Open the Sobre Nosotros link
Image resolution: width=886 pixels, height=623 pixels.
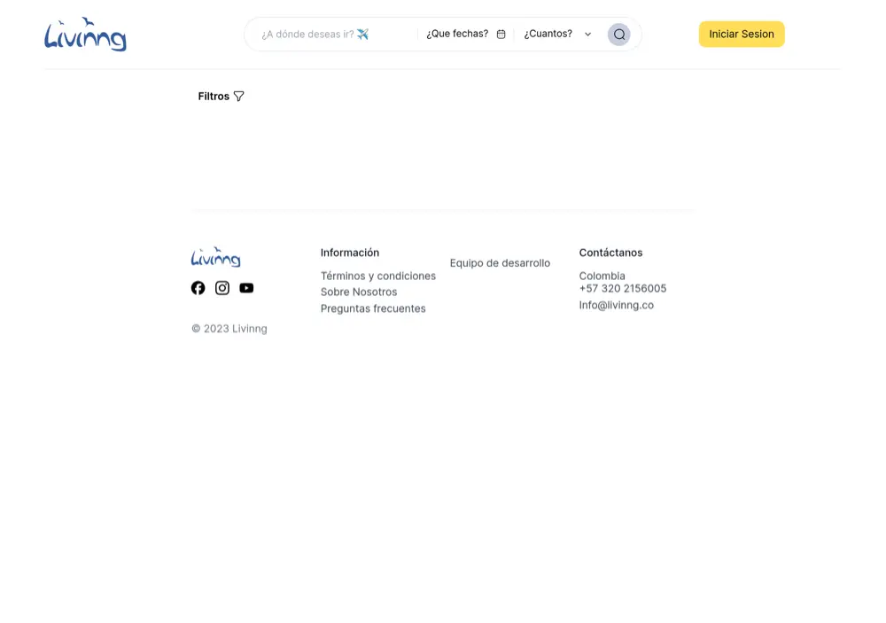click(359, 292)
